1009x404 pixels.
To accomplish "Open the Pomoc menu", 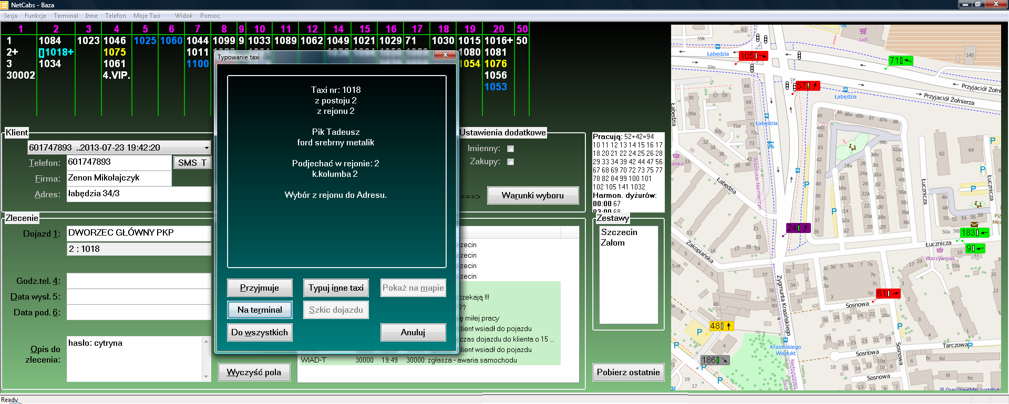I will pyautogui.click(x=210, y=16).
